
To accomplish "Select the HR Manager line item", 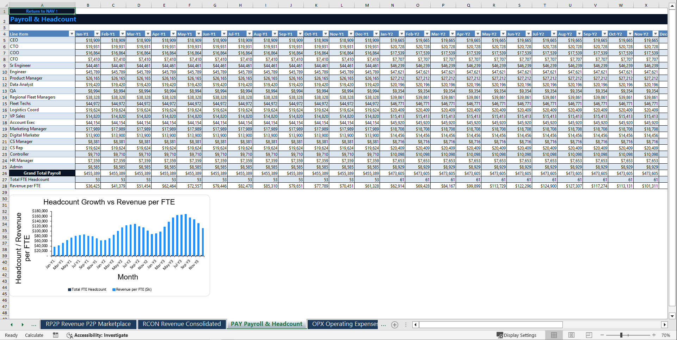I will (x=42, y=160).
